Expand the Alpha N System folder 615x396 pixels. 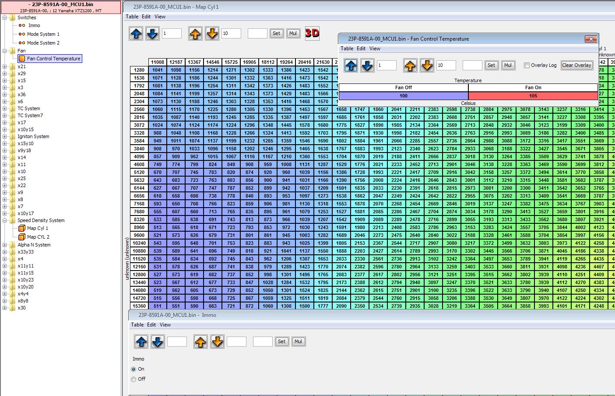(x=5, y=245)
